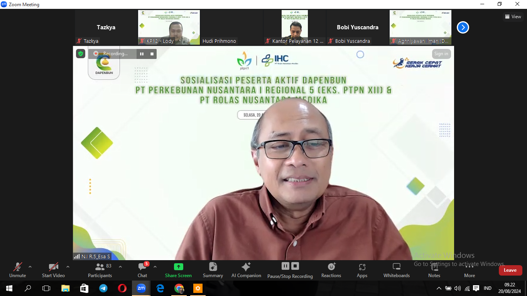The height and width of the screenshot is (296, 527).
Task: Open the Reactions picker
Action: [x=331, y=270]
